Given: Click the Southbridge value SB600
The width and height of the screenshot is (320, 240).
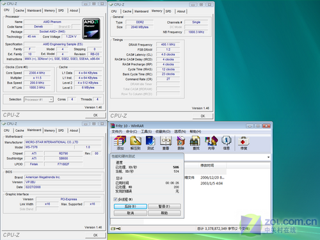Looking at the screenshot, I should click(63, 159).
